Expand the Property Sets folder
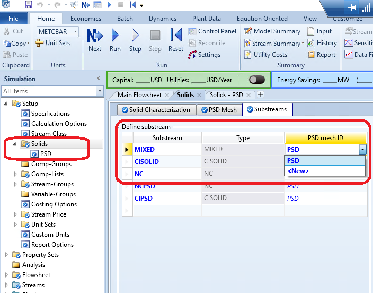The height and width of the screenshot is (293, 373). pyautogui.click(x=6, y=255)
